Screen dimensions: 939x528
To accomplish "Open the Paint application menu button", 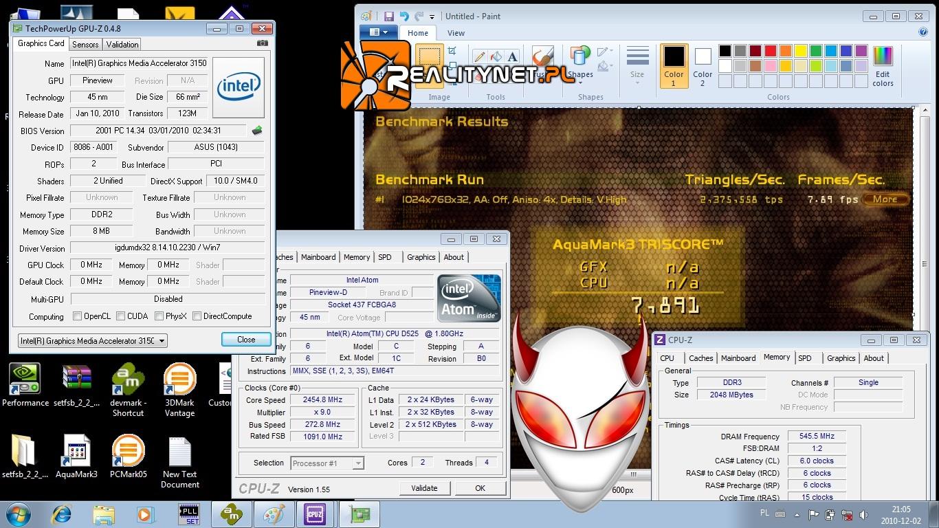I will tap(379, 32).
